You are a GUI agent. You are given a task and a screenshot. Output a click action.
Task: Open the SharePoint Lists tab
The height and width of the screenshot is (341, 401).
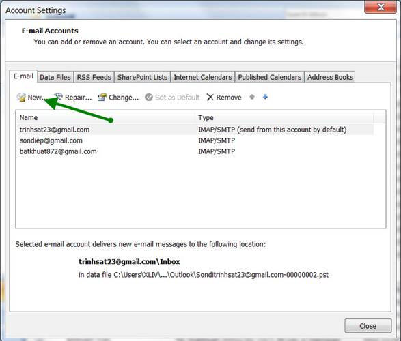point(143,77)
